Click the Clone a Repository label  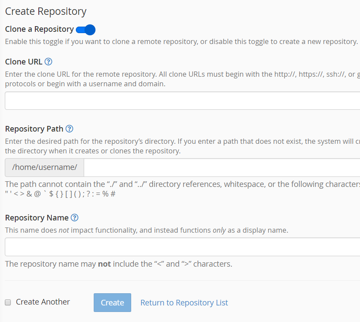39,29
